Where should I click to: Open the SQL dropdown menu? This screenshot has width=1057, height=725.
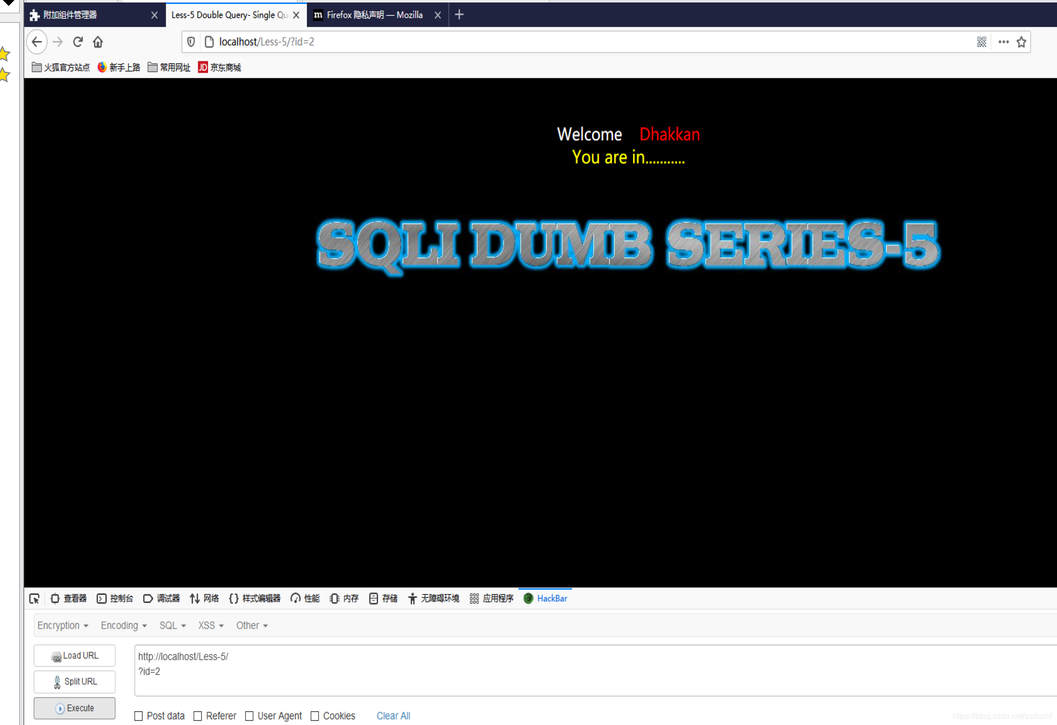pyautogui.click(x=172, y=626)
